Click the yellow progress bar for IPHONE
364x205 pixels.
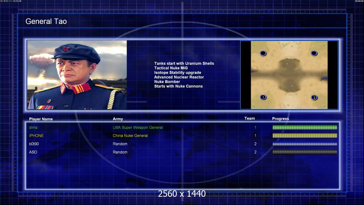tap(305, 136)
